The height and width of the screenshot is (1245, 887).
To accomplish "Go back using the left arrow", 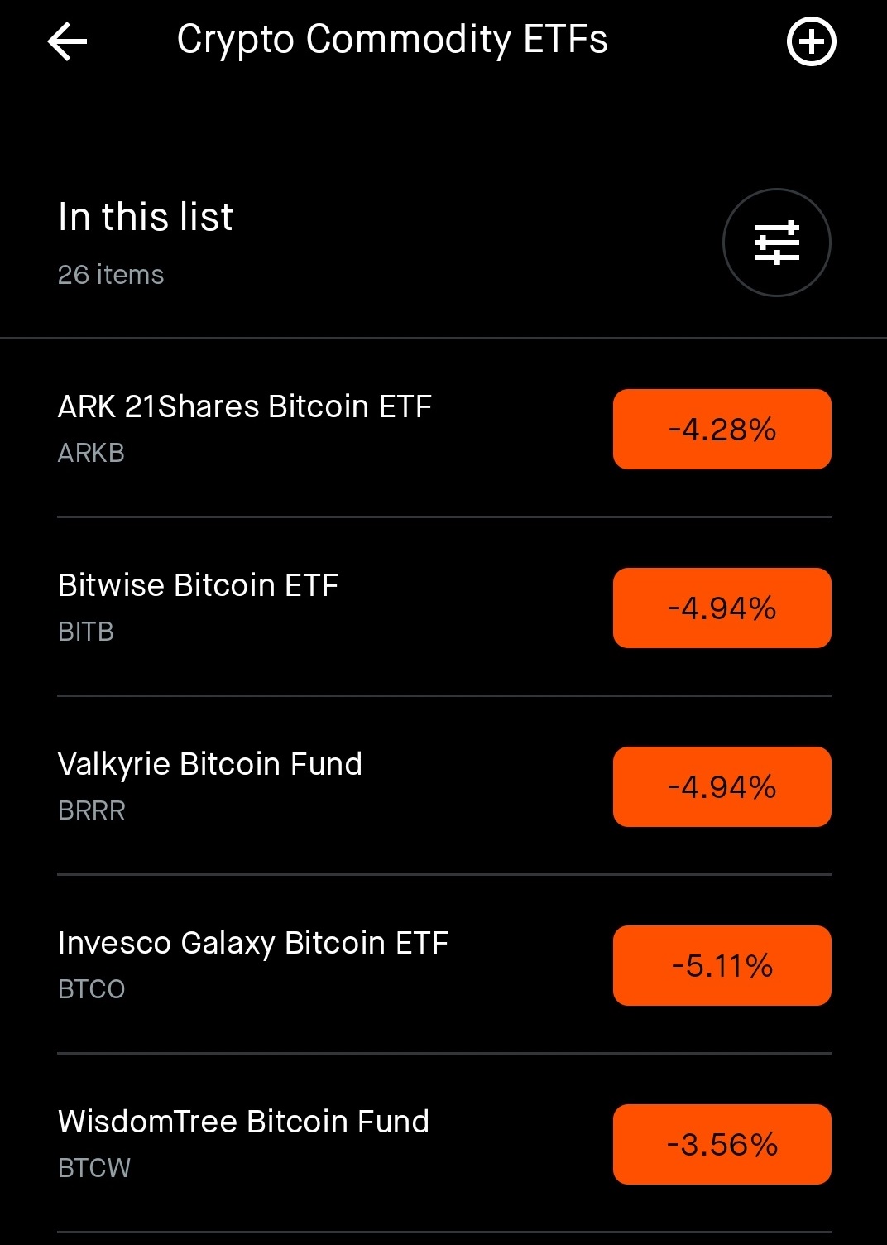I will point(67,41).
